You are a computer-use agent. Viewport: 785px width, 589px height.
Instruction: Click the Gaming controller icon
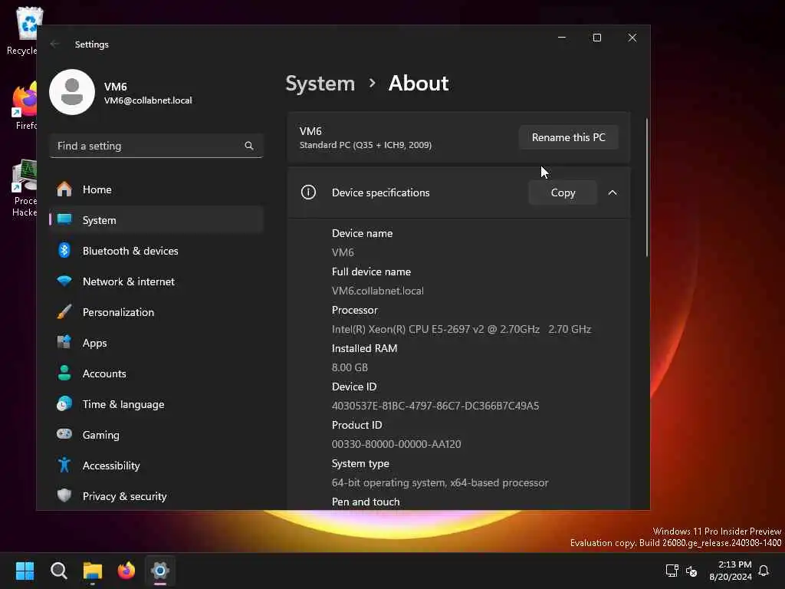[64, 434]
